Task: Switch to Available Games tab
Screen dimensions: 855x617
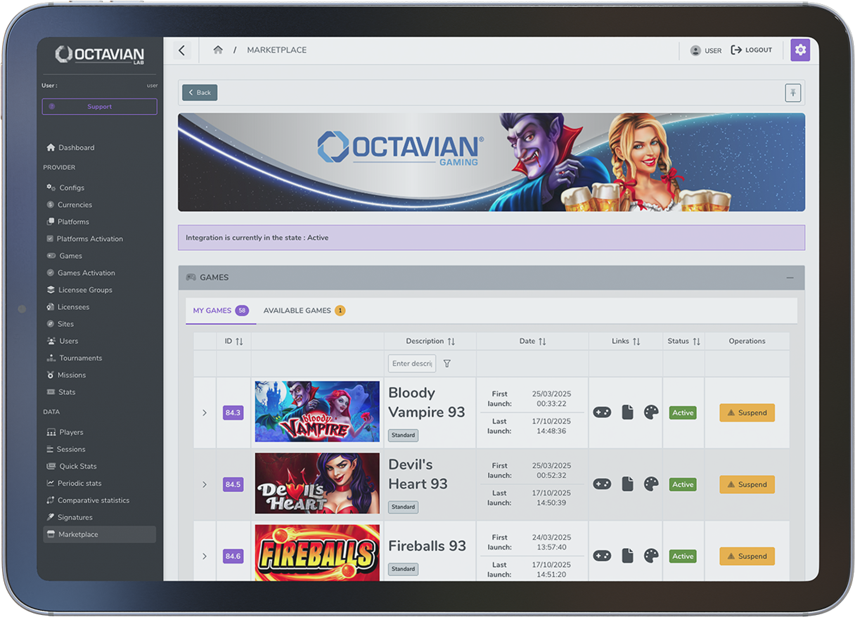Action: pyautogui.click(x=304, y=311)
